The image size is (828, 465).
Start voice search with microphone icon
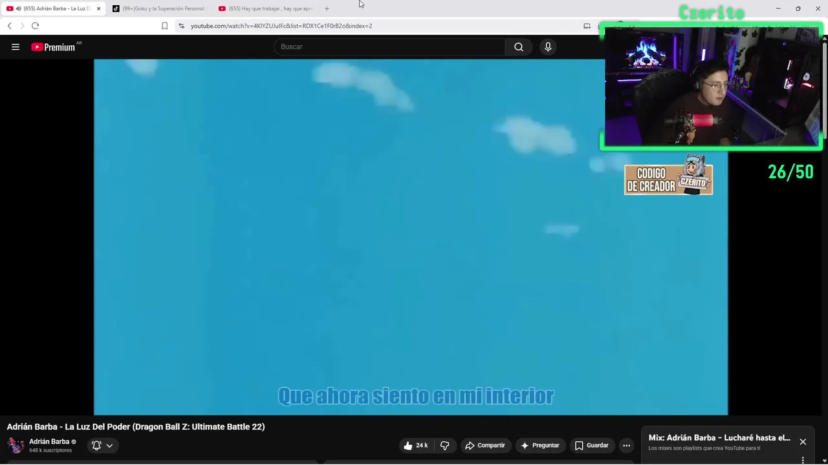click(548, 46)
